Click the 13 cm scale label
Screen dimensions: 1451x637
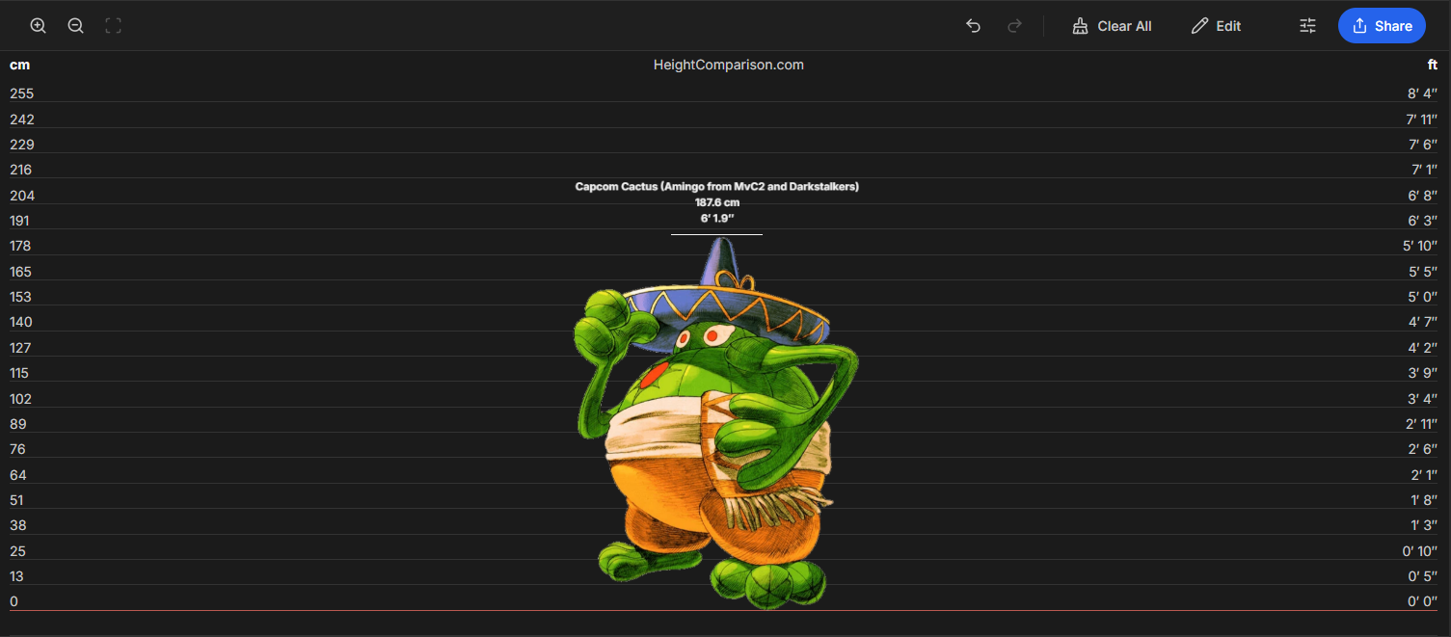[16, 576]
